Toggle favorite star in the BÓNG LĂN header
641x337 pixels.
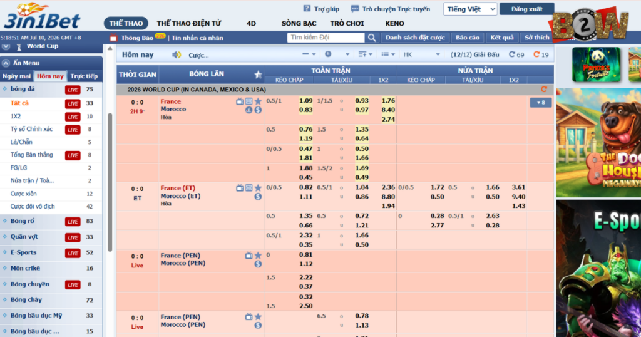click(258, 75)
